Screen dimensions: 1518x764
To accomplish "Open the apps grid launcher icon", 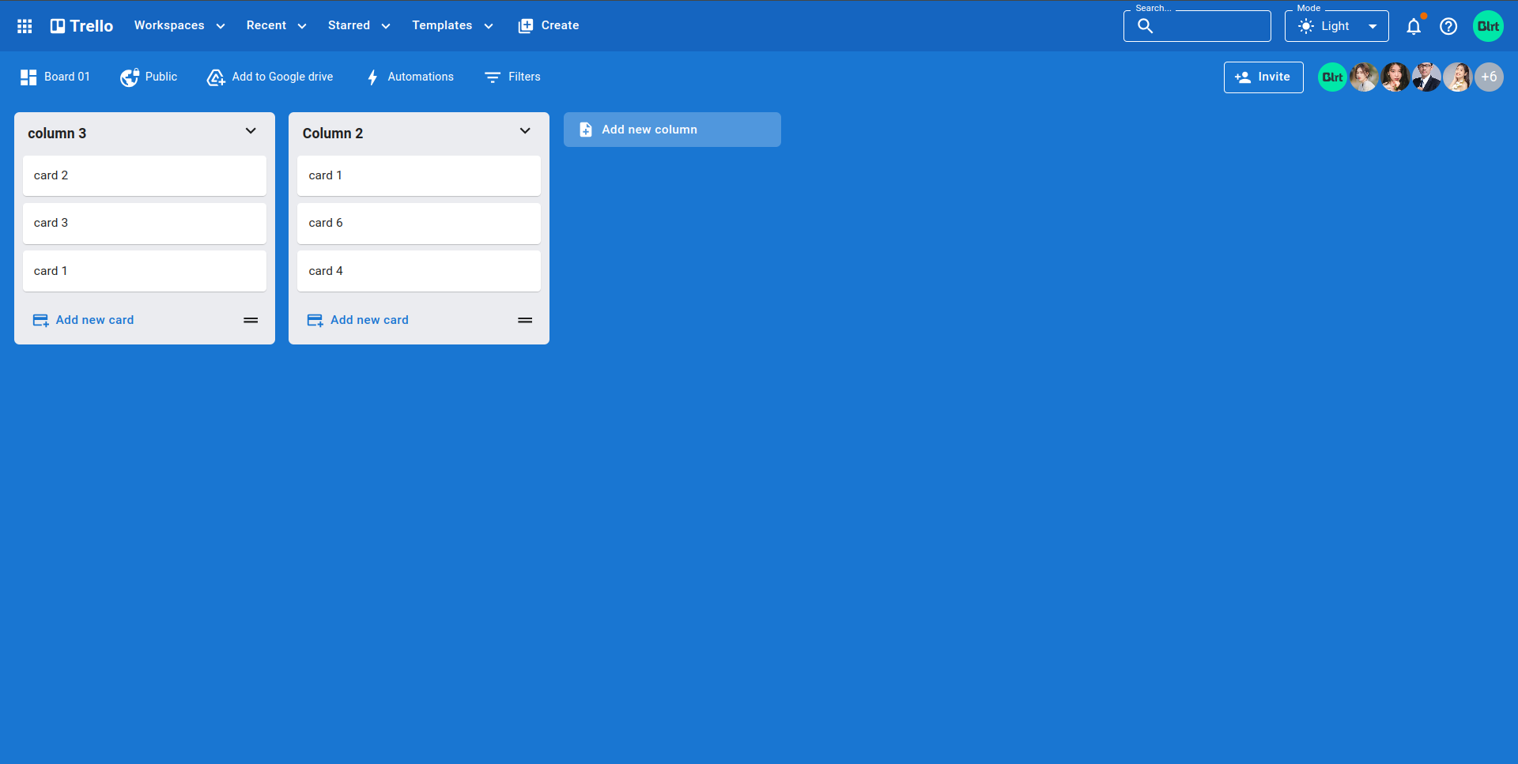I will pyautogui.click(x=25, y=26).
